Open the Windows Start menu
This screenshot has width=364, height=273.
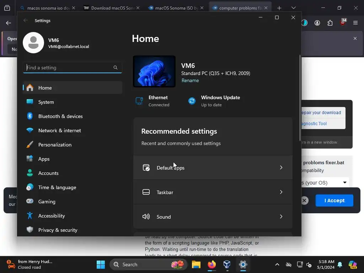click(x=101, y=264)
